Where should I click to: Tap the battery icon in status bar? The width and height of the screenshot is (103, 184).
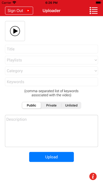(x=98, y=3)
